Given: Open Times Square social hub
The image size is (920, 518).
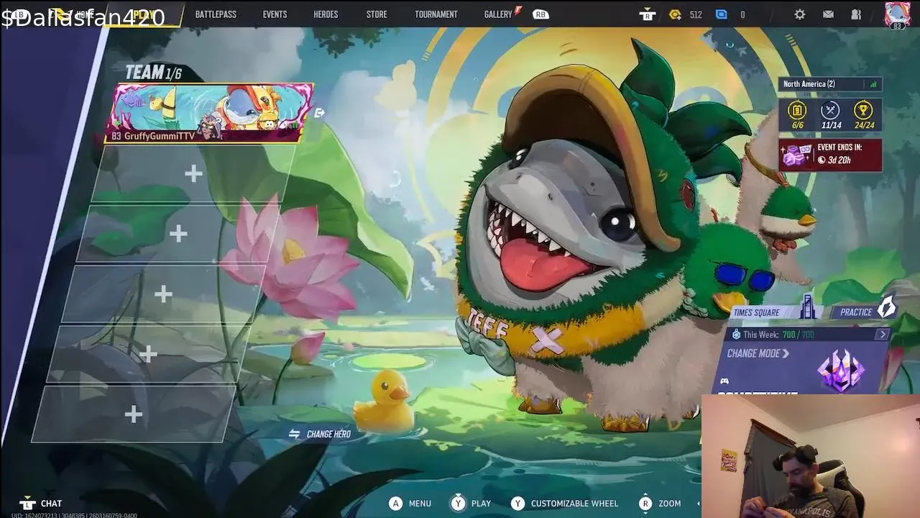Looking at the screenshot, I should 775,312.
